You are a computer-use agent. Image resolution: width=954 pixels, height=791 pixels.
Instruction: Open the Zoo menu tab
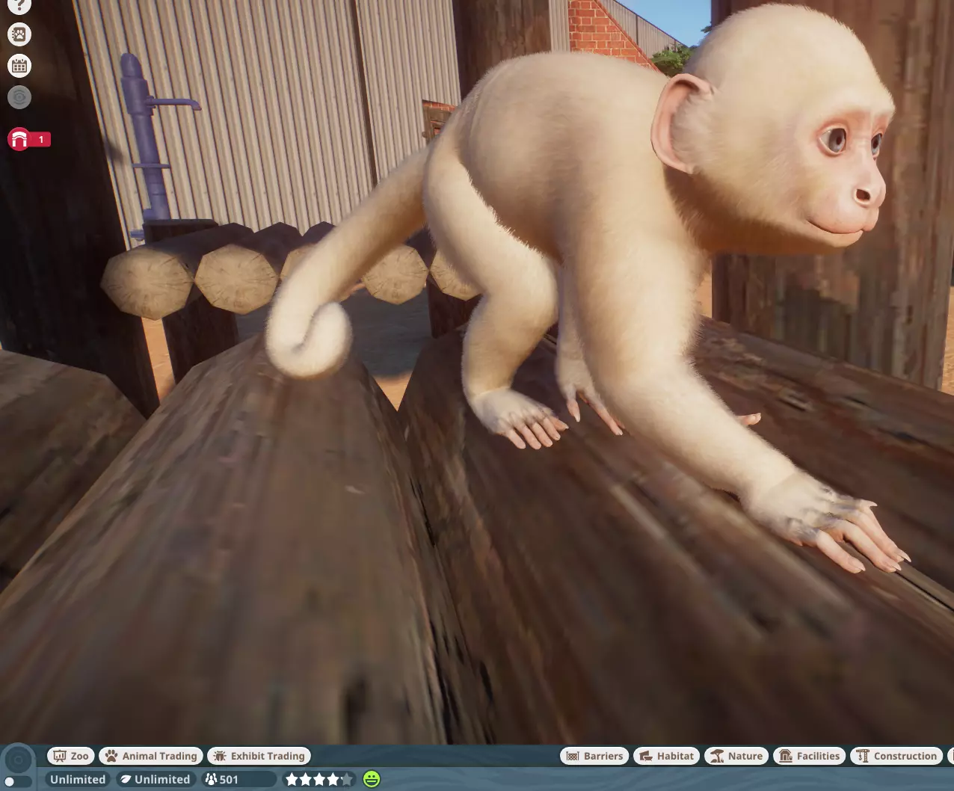[71, 756]
